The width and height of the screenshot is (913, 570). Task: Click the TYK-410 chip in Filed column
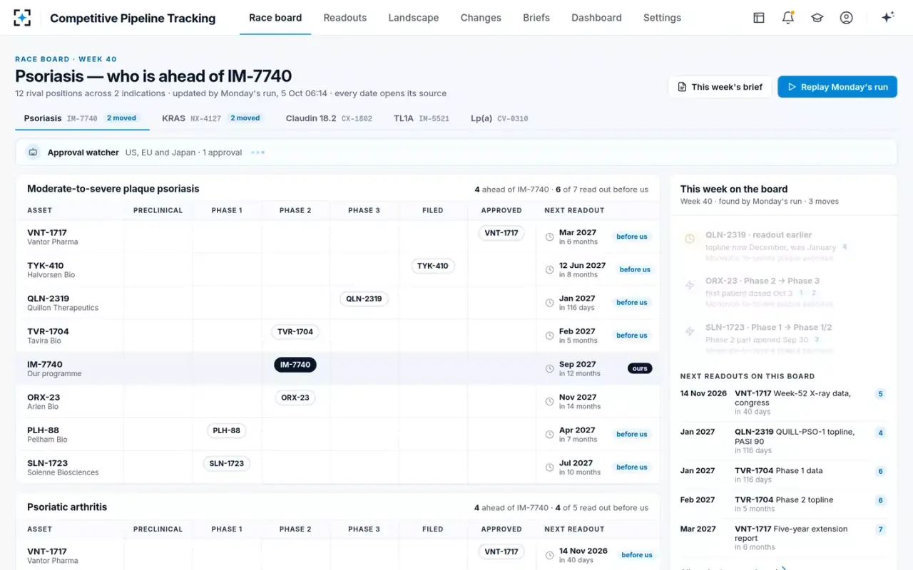pyautogui.click(x=433, y=266)
